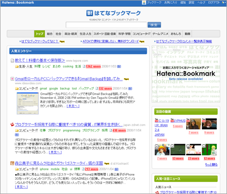Click page icon before 332 users

point(97,89)
